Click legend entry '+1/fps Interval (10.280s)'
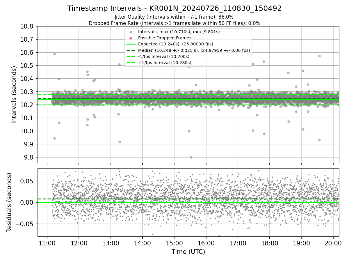 (x=165, y=63)
